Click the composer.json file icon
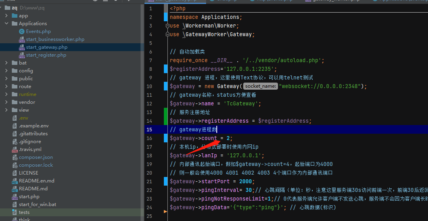Viewport: 428px width, 221px height. pyautogui.click(x=15, y=157)
